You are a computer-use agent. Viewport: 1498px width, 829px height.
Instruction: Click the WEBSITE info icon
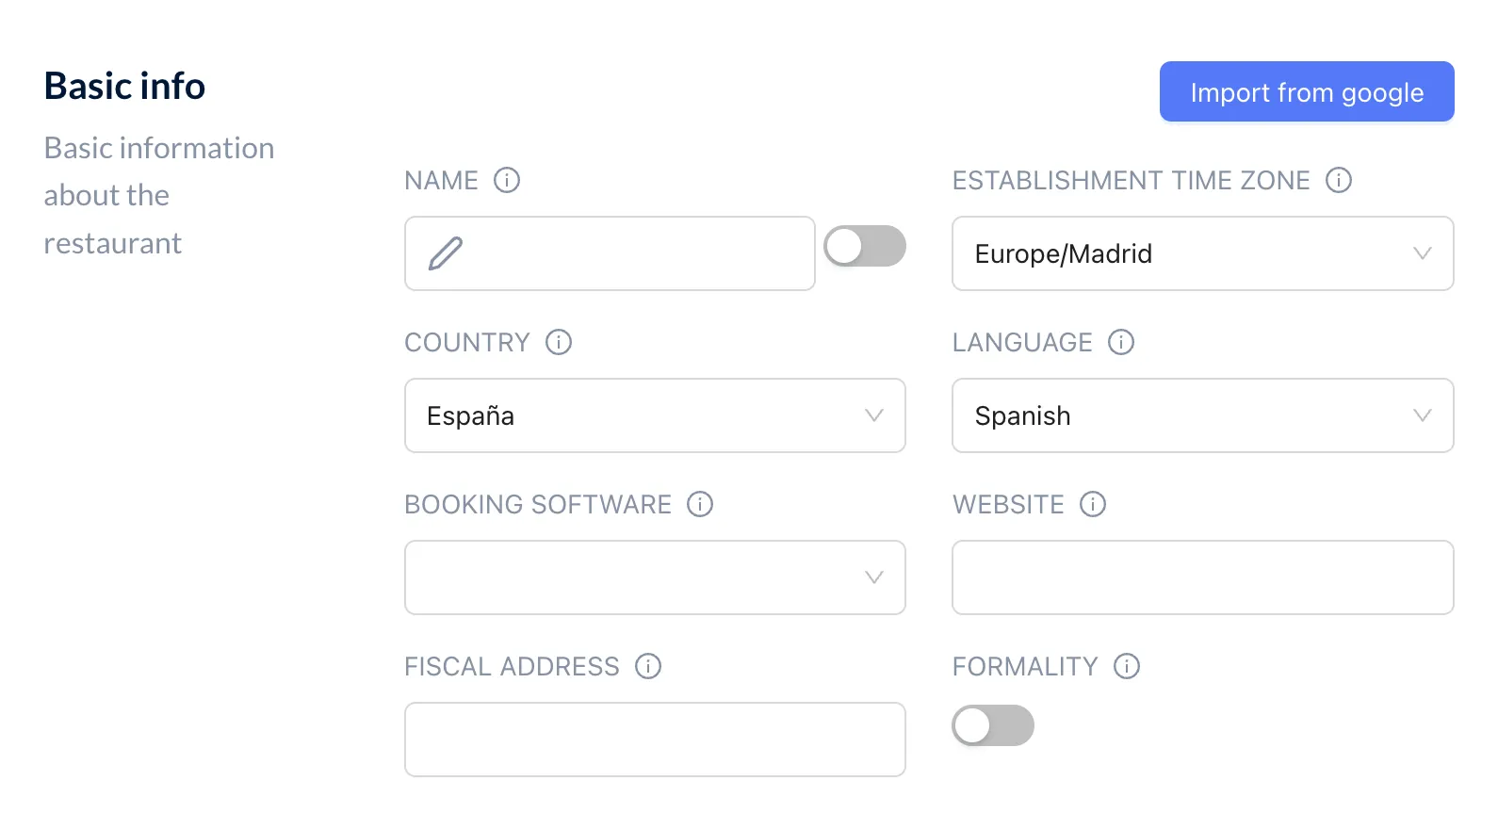[x=1093, y=504]
